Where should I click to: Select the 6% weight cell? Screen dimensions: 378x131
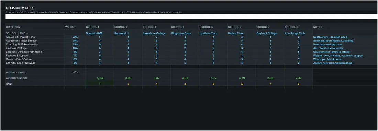[75, 59]
